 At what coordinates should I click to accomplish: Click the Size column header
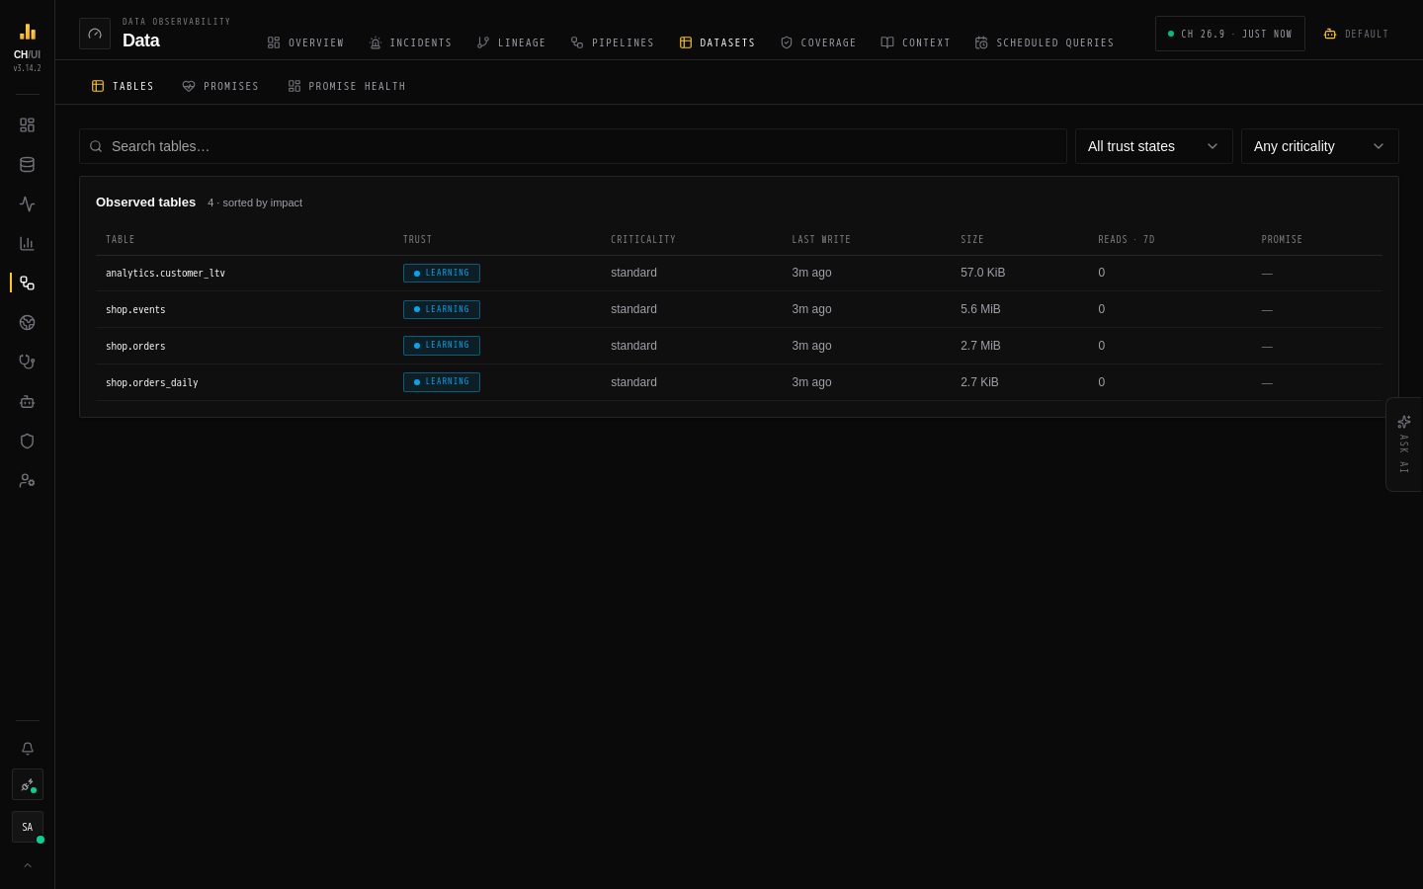(x=972, y=239)
